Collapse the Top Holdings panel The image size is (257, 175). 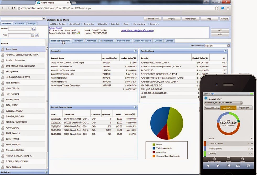tap(225, 51)
